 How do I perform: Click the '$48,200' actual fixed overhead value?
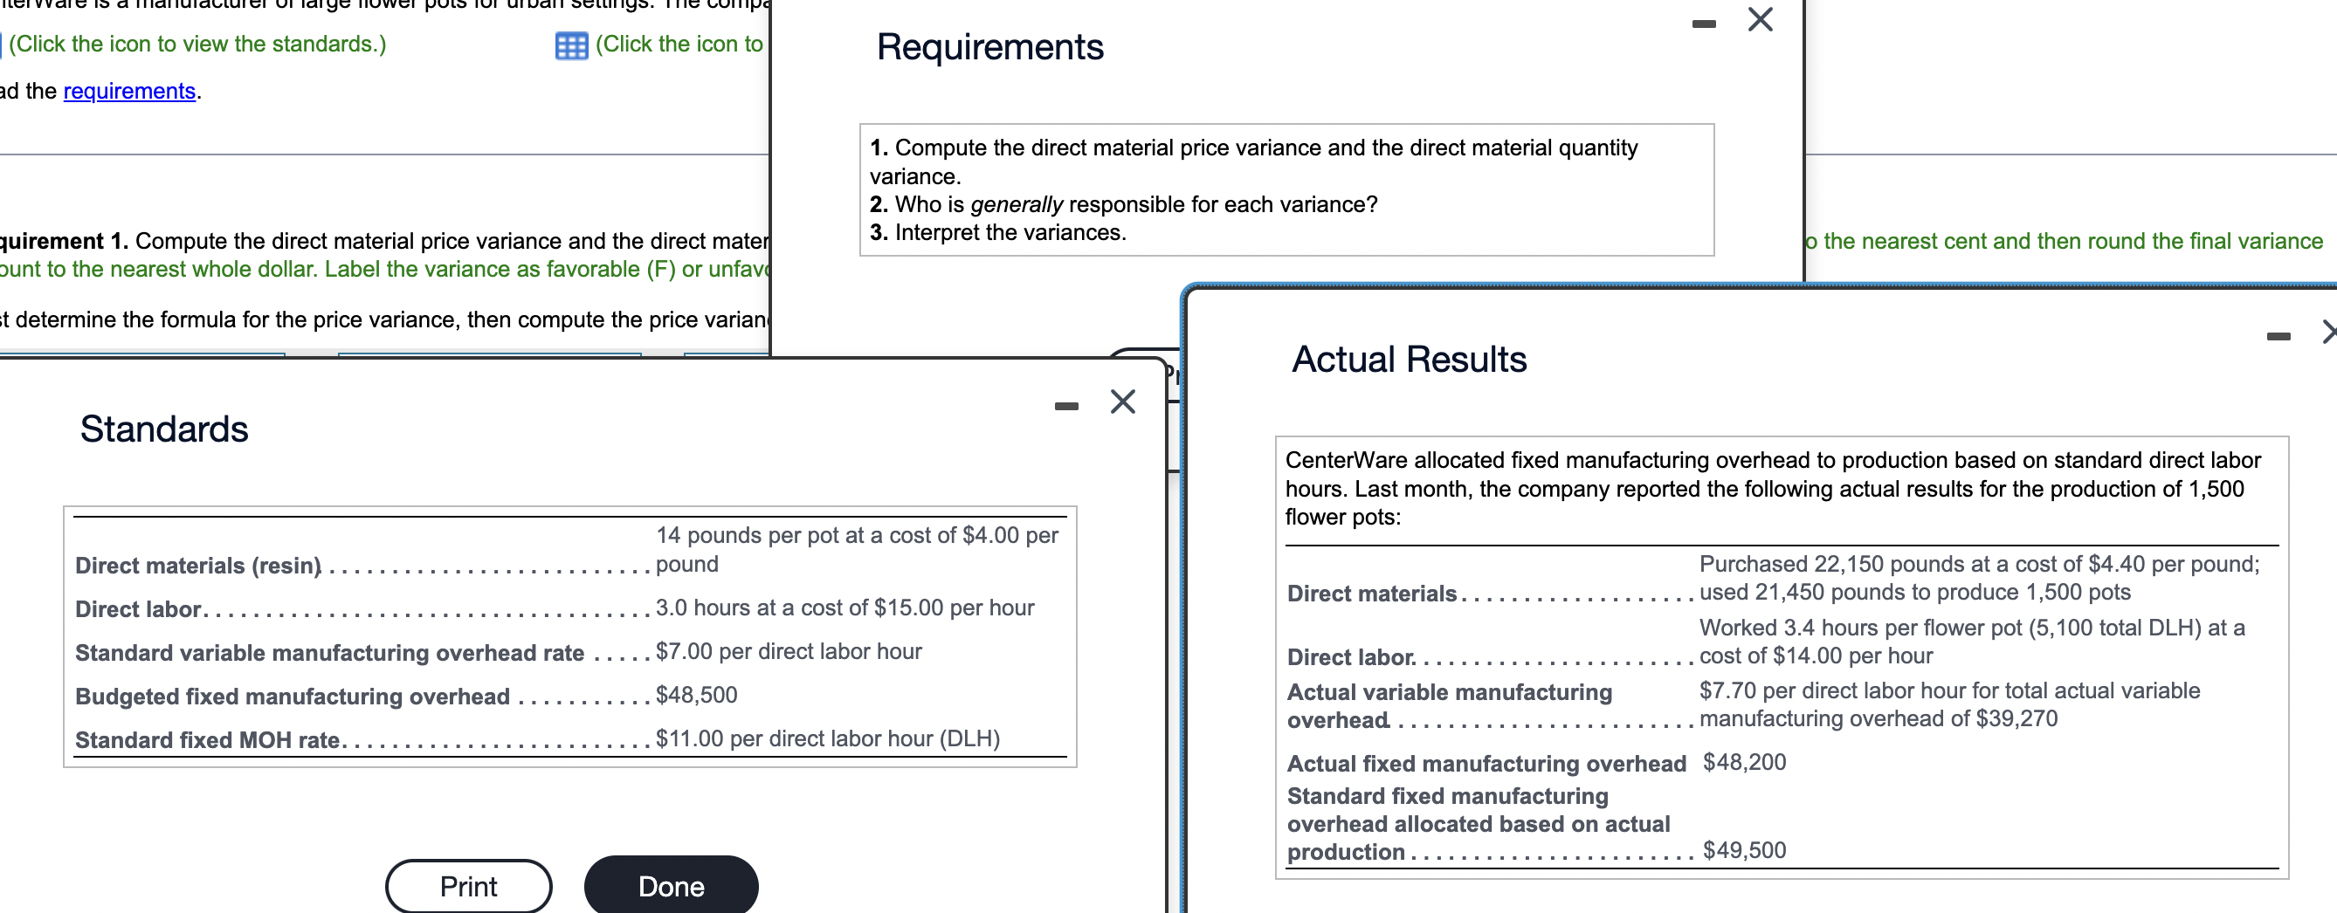1745,763
